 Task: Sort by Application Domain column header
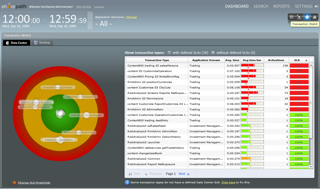tap(206, 60)
